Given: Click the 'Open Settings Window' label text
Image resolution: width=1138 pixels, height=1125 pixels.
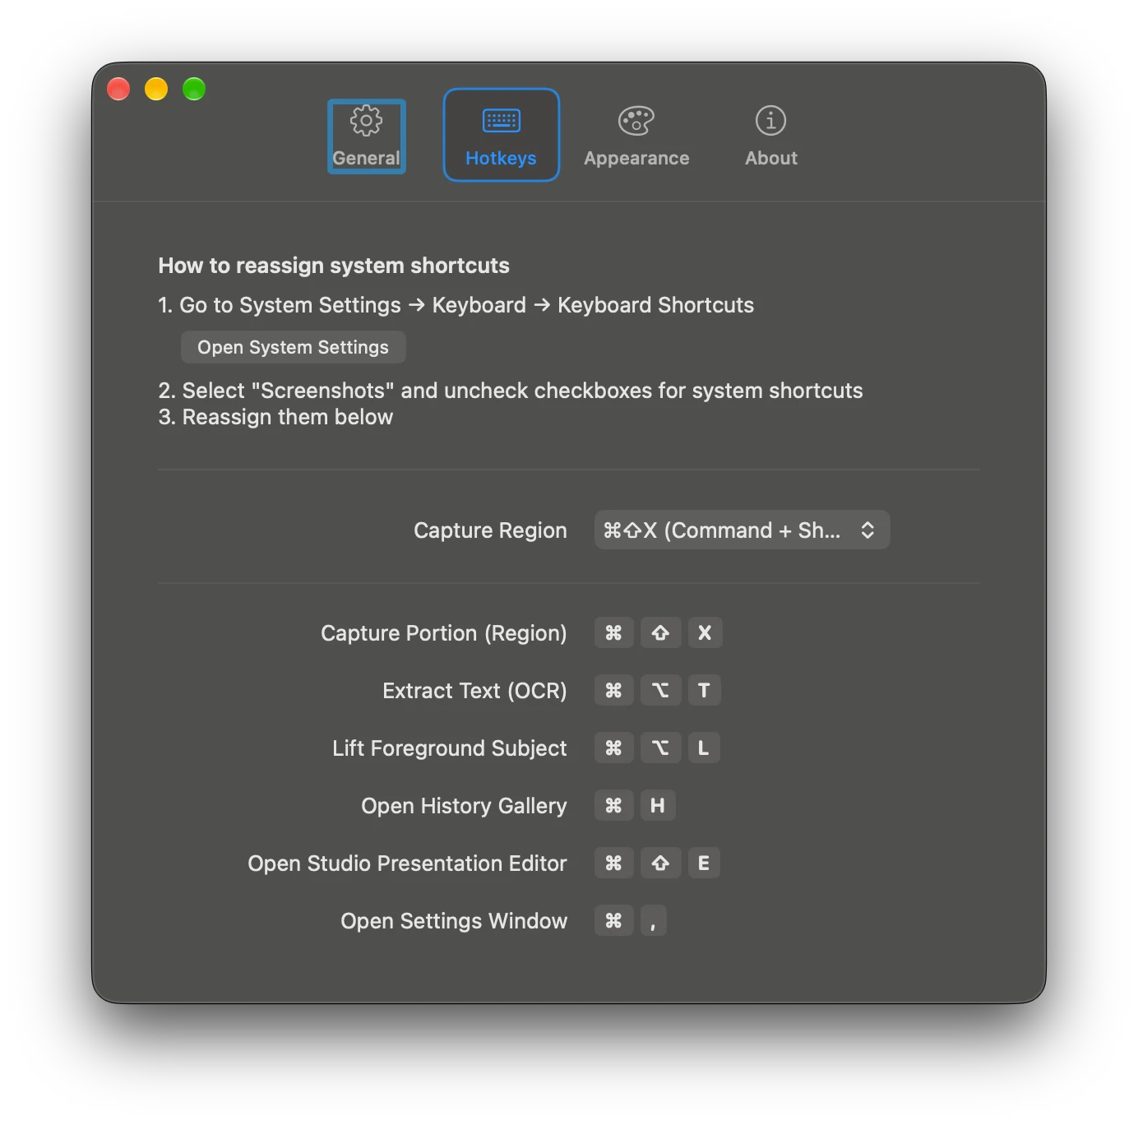Looking at the screenshot, I should pyautogui.click(x=454, y=921).
